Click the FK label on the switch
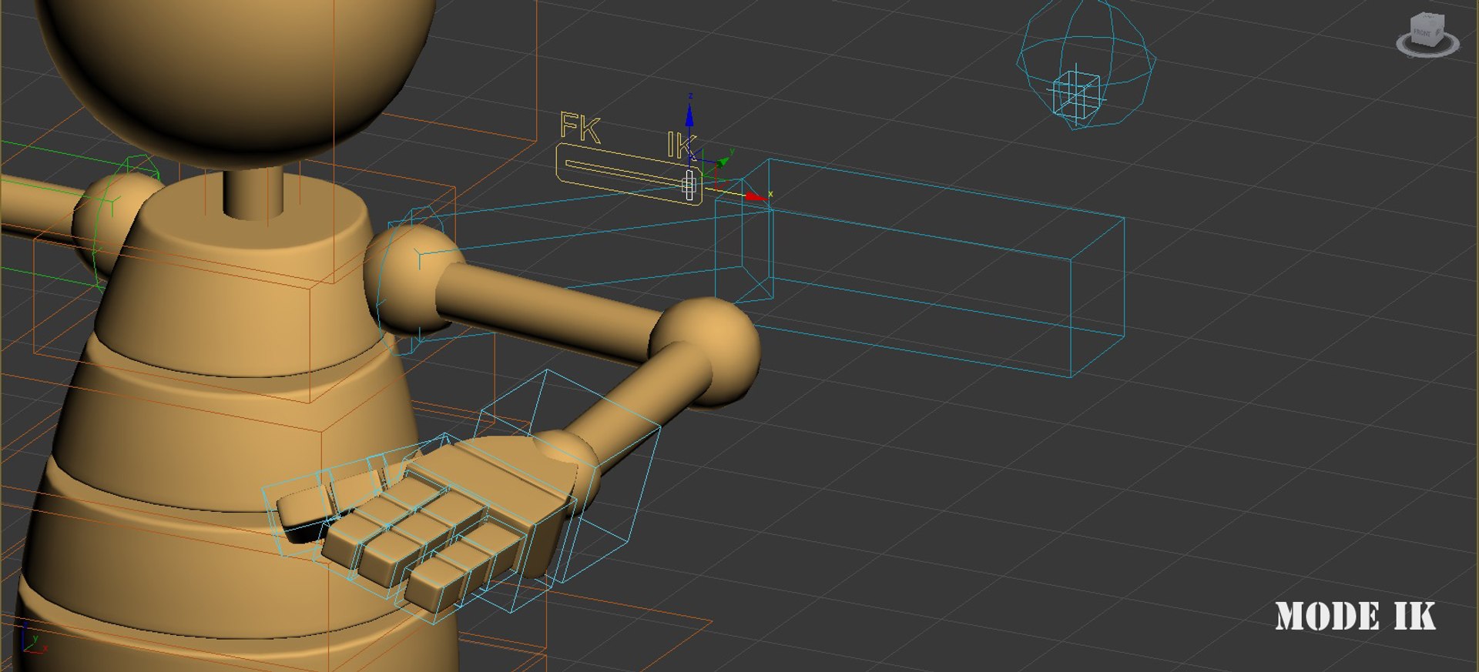Image resolution: width=1479 pixels, height=672 pixels. tap(580, 128)
